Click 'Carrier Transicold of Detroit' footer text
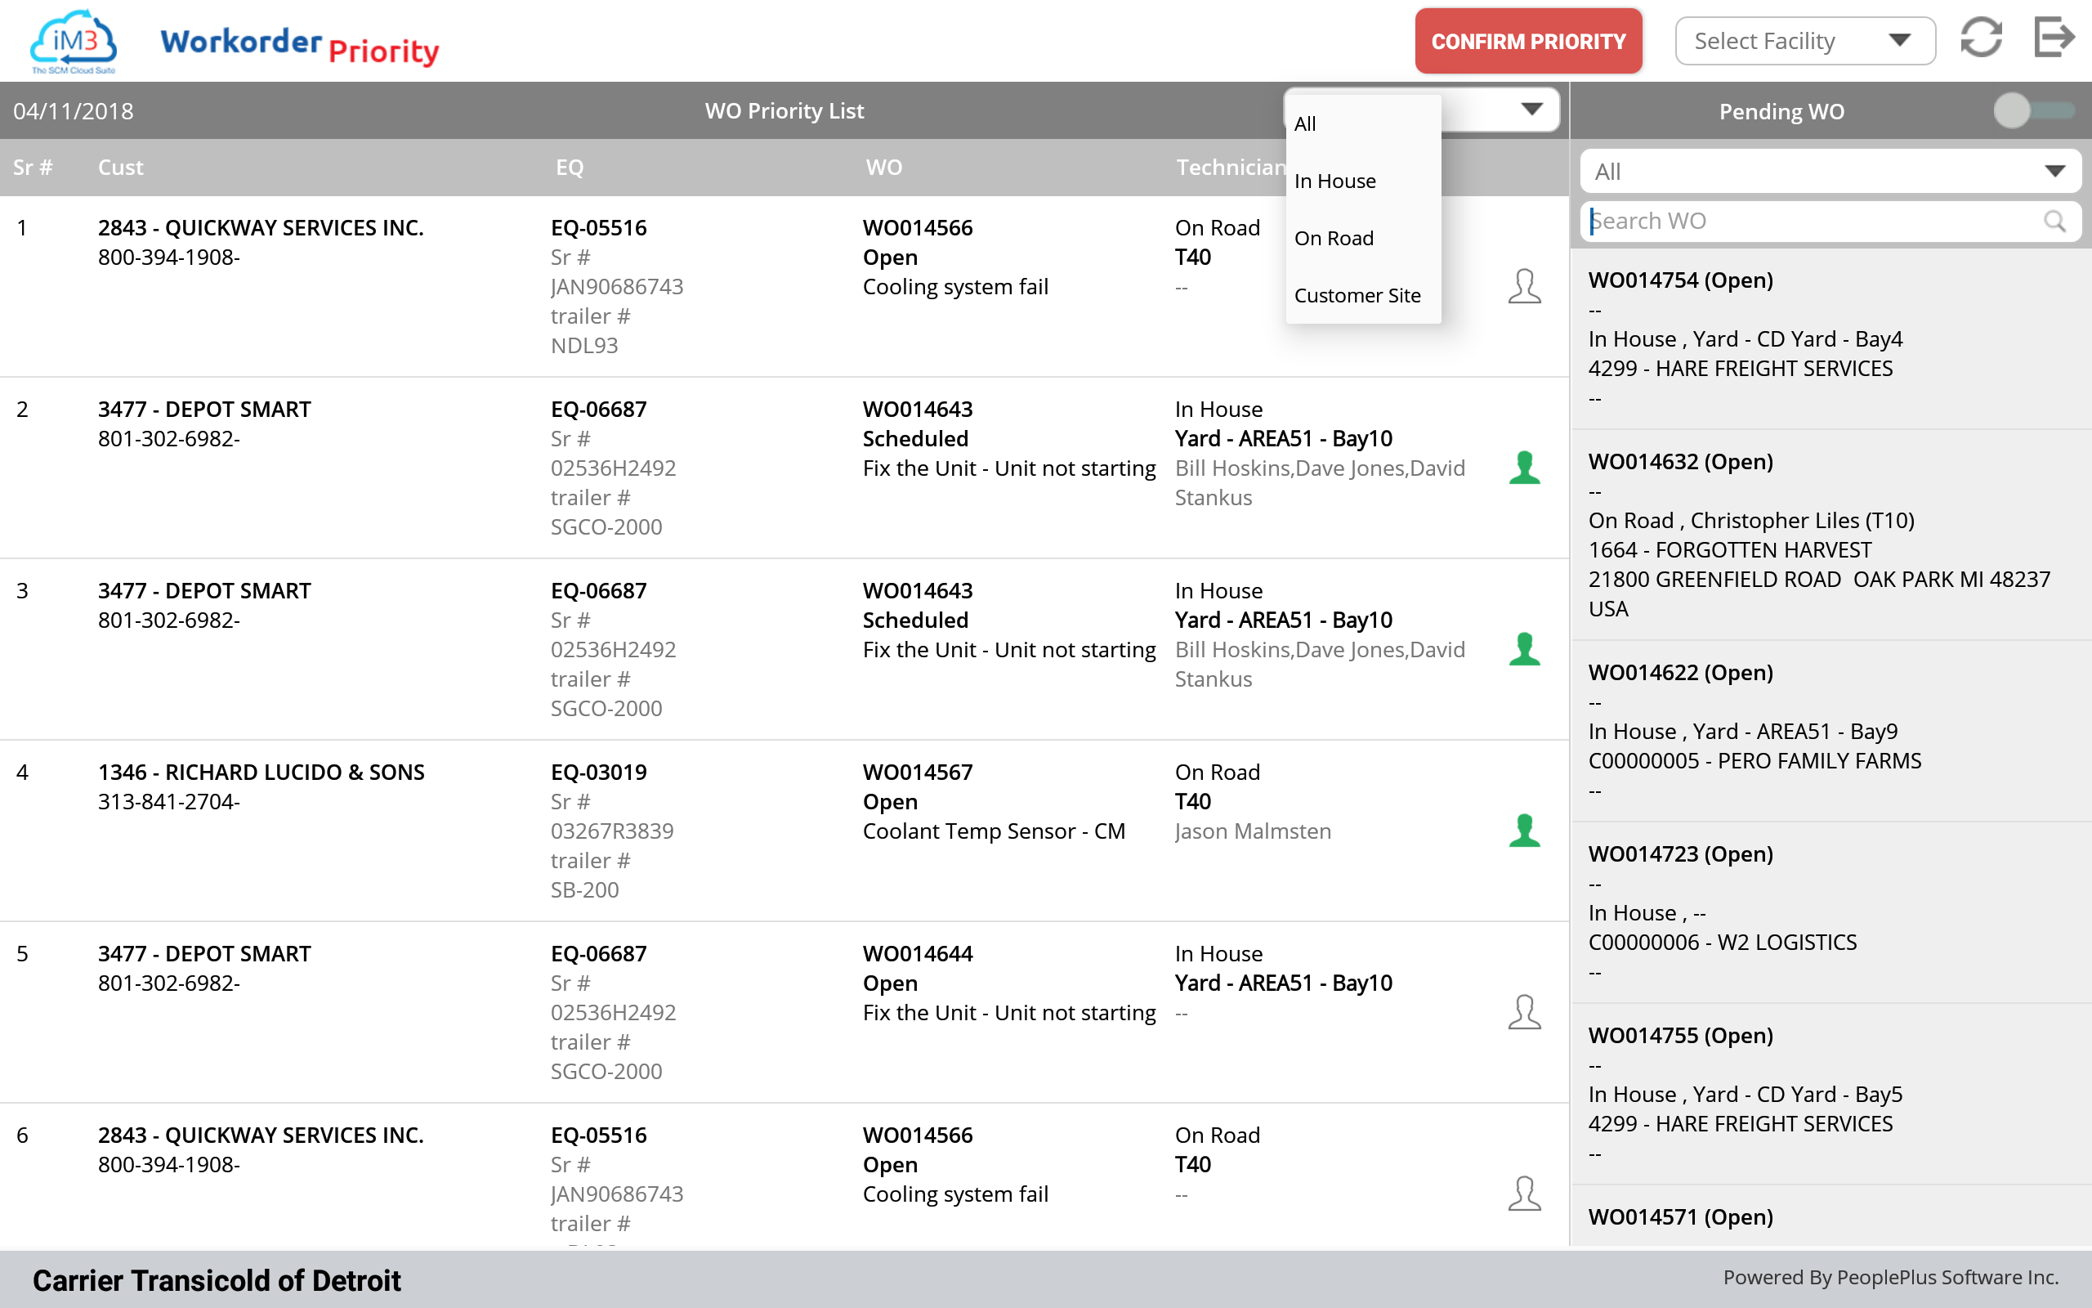Viewport: 2092px width, 1308px height. click(x=217, y=1279)
